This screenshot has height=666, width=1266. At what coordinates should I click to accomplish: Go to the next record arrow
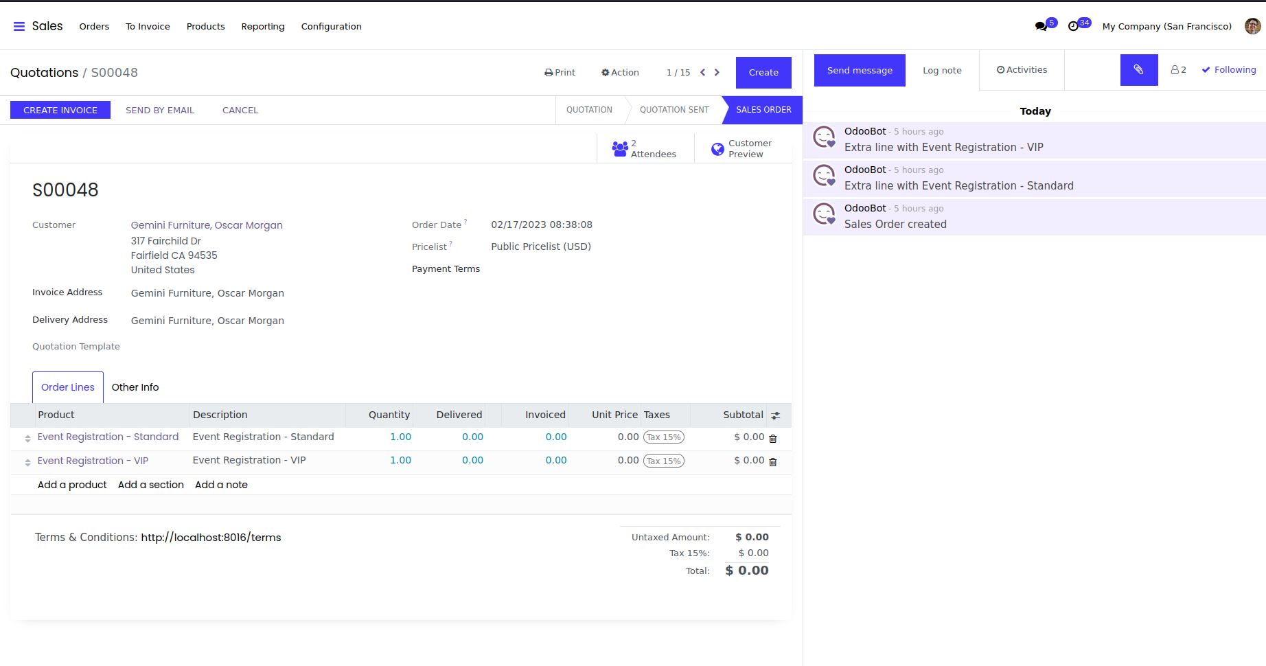tap(717, 72)
